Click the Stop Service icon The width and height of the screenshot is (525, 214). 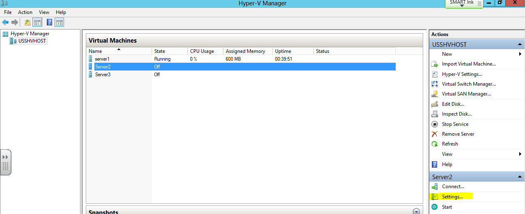435,124
